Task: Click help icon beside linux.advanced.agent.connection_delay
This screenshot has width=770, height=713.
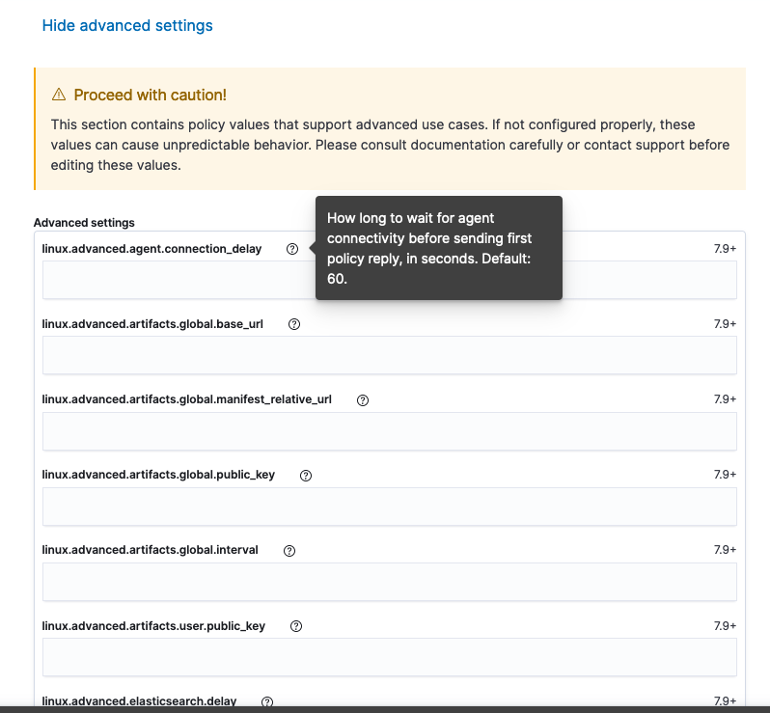Action: click(292, 249)
